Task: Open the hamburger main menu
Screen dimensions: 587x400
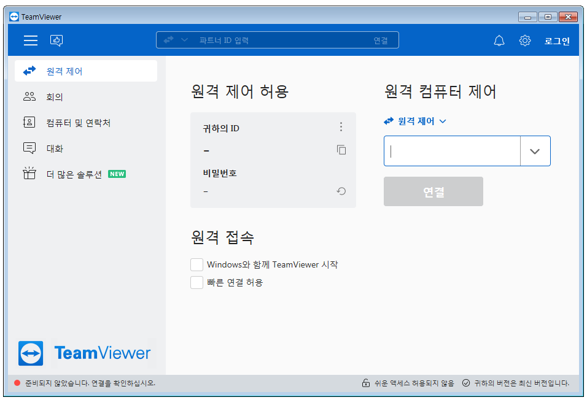Action: (x=31, y=40)
